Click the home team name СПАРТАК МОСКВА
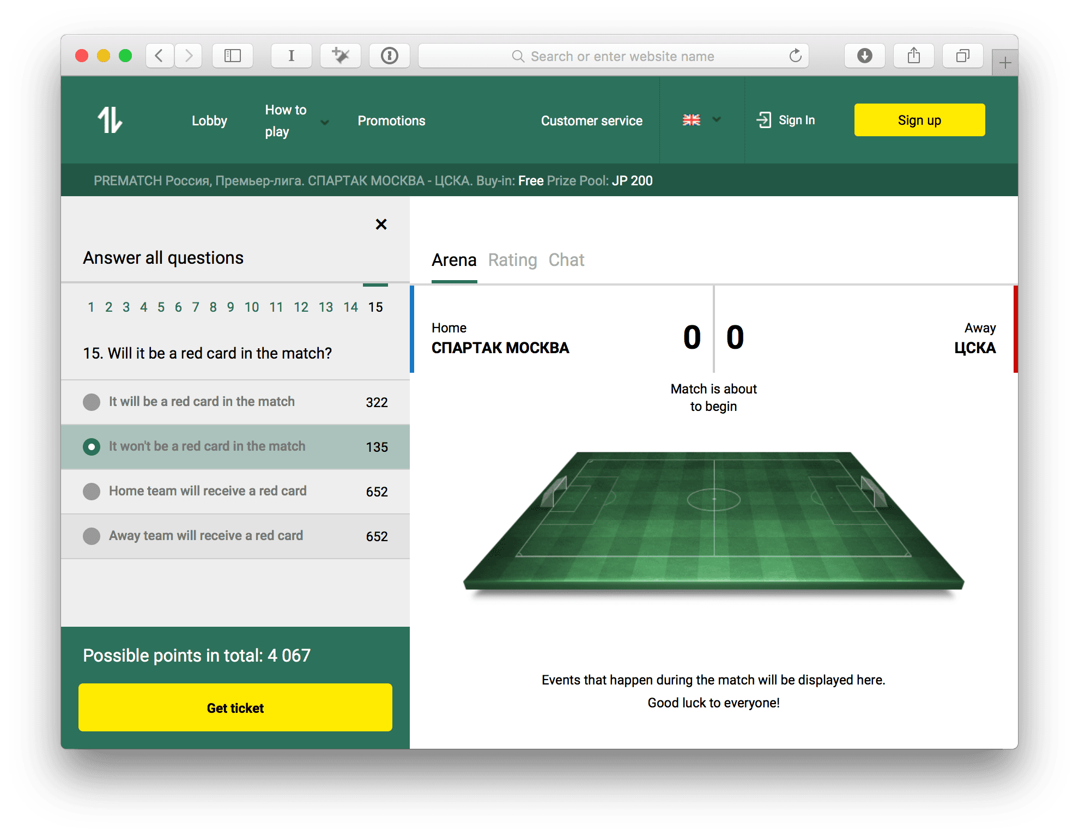1079x836 pixels. click(500, 348)
